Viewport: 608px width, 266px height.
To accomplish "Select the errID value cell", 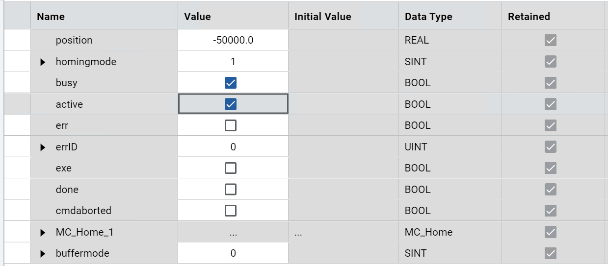I will click(x=233, y=147).
